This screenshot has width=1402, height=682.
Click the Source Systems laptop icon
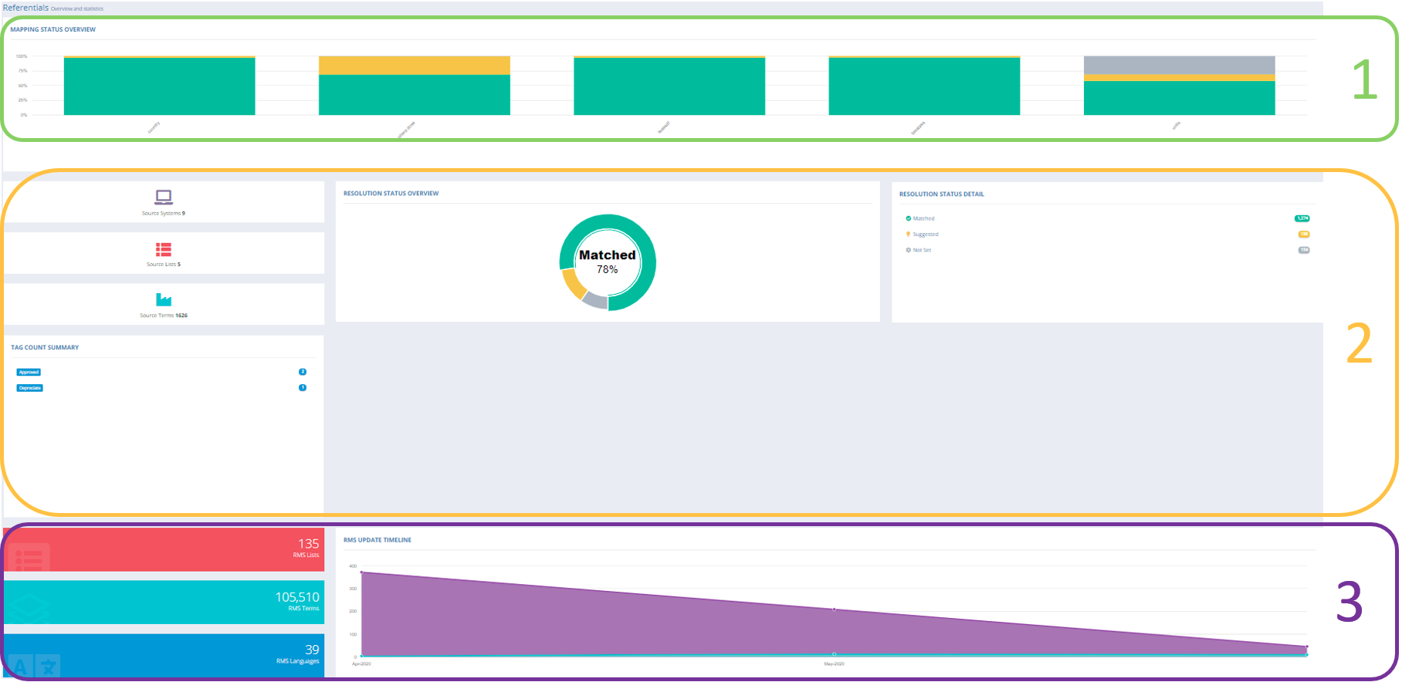[x=164, y=198]
